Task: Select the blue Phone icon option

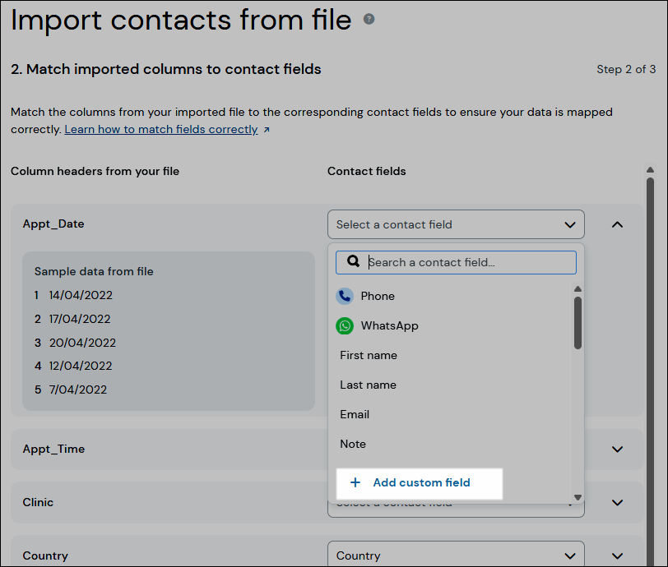Action: [x=345, y=296]
